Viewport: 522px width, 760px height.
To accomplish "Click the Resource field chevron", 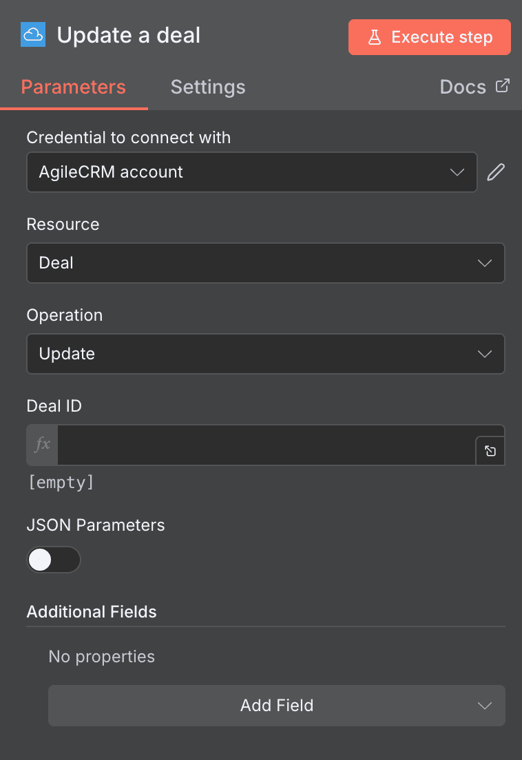I will (x=484, y=263).
